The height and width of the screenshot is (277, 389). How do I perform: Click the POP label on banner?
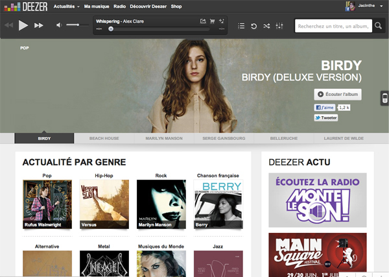(25, 48)
